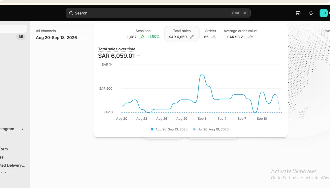Open the sidebar item ending in 'Form'
The width and height of the screenshot is (330, 188).
point(4,149)
